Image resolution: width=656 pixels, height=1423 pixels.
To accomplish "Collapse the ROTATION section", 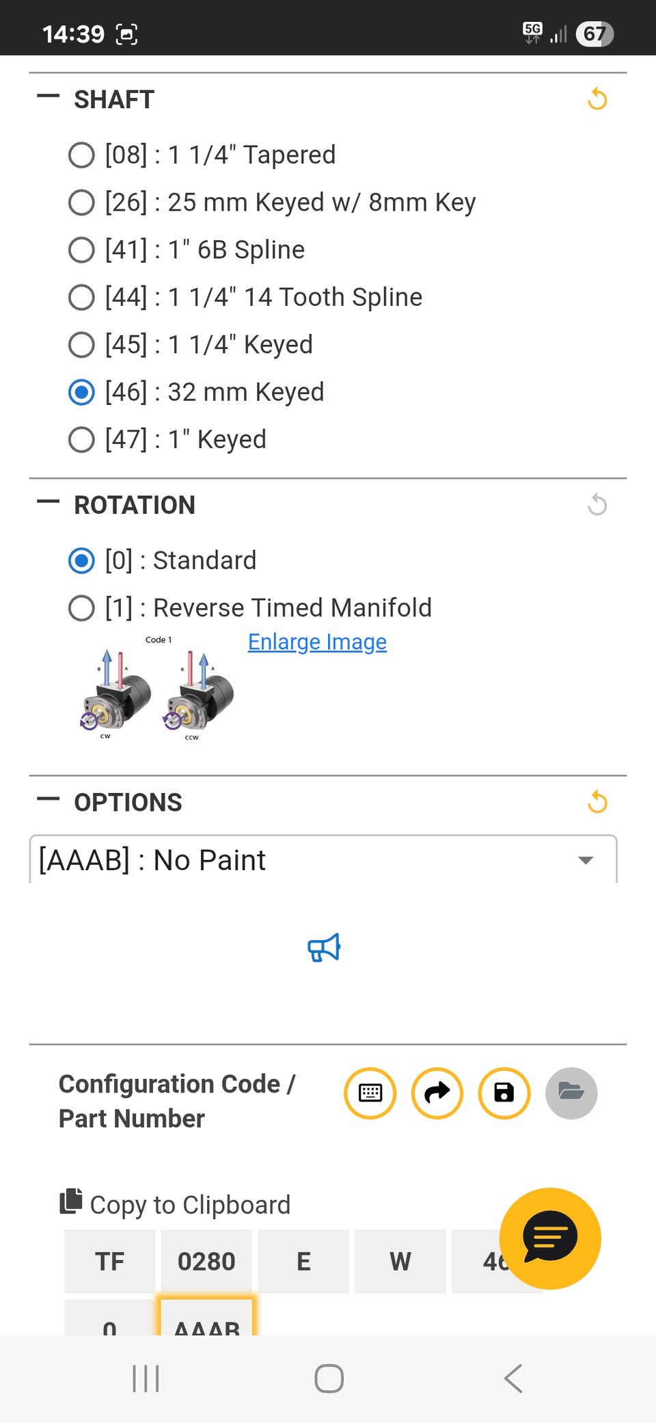I will pyautogui.click(x=49, y=502).
